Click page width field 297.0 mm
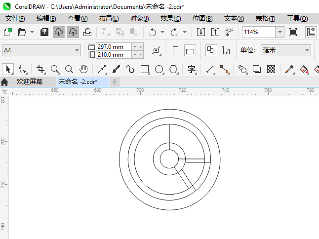Viewport: 319px width, 239px height. [114, 47]
